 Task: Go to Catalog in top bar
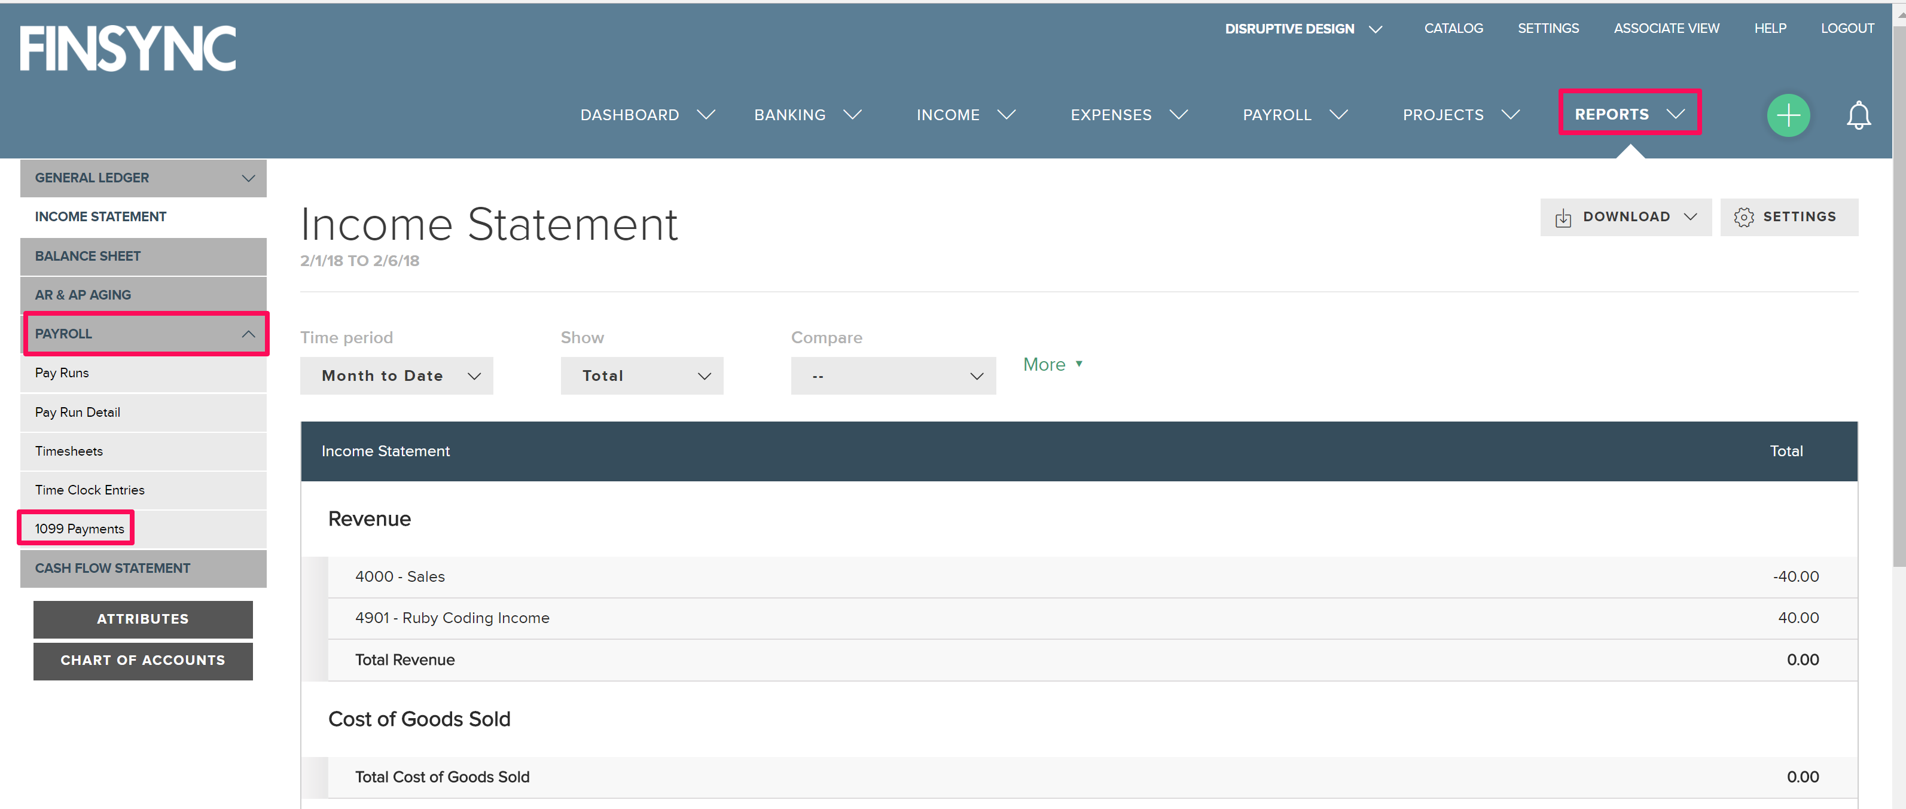coord(1453,28)
